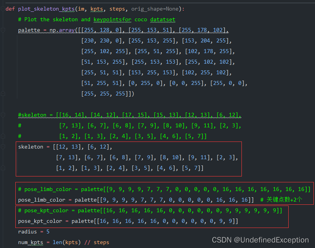Click 'keypointsfor' in the Plot comment
This screenshot has height=248, width=315.
[x=112, y=20]
